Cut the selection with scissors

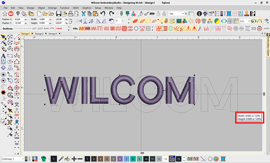(x=84, y=13)
